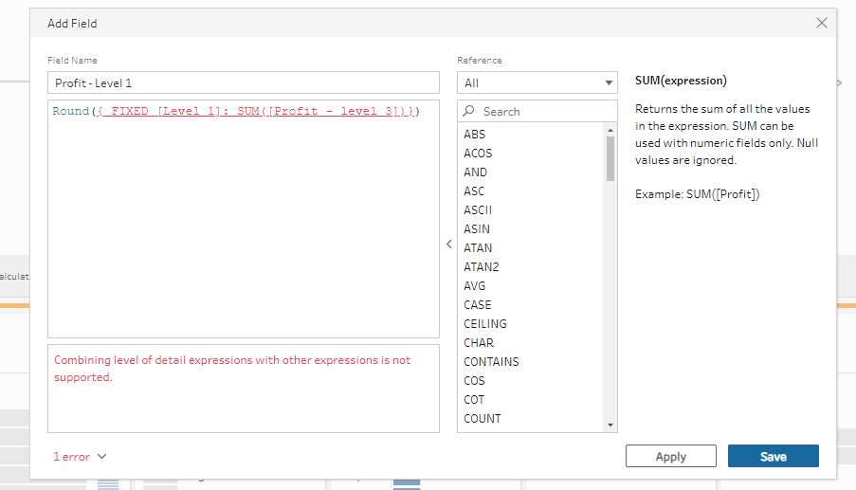Open the Reference All dropdown
Screen dimensions: 856x490
537,83
